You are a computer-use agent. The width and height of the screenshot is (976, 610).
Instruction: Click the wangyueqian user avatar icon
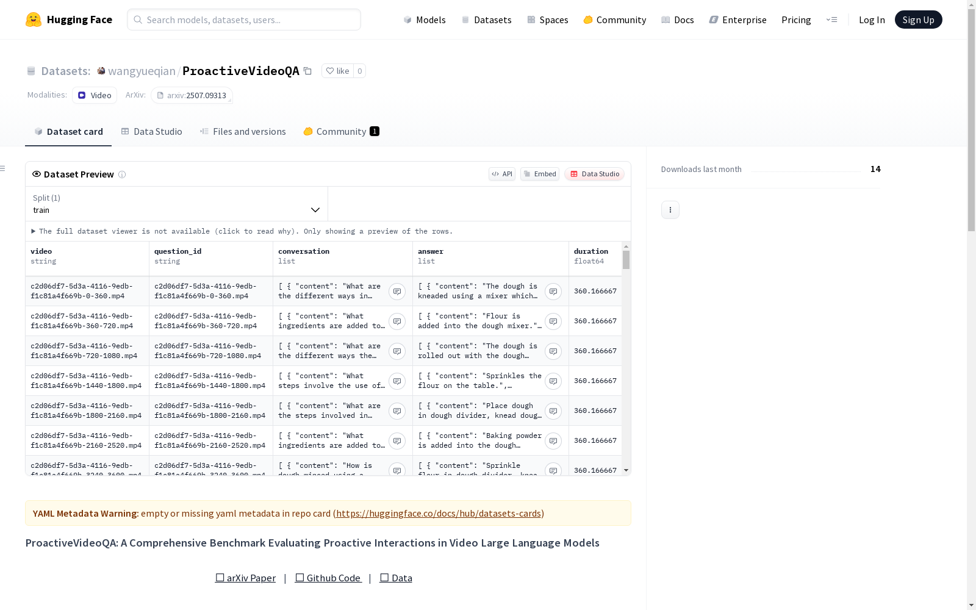pos(101,71)
